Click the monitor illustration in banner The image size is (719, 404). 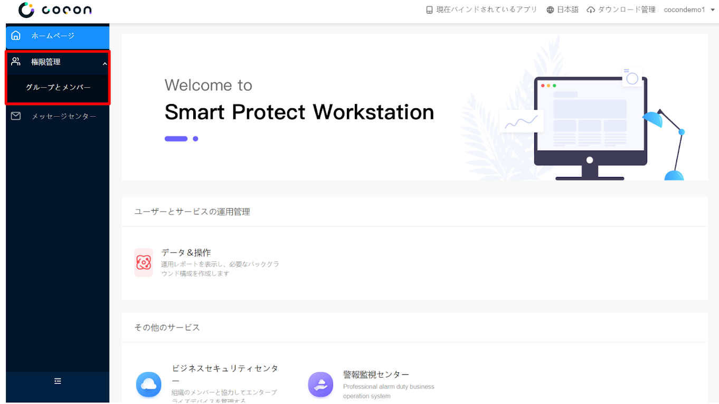coord(590,128)
